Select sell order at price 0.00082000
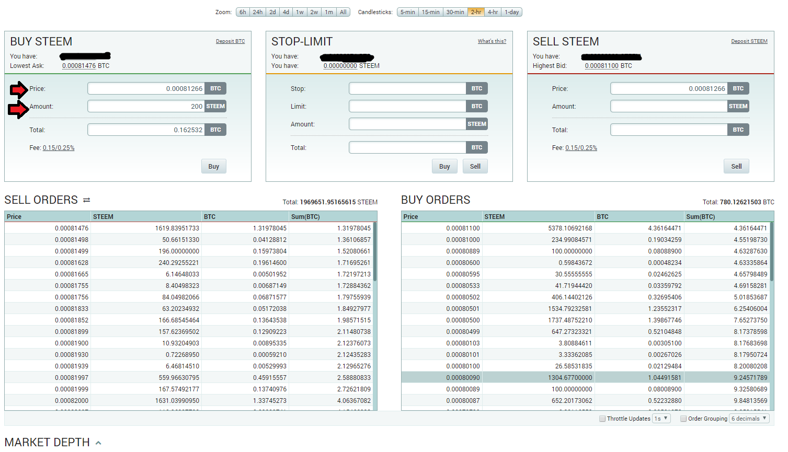The width and height of the screenshot is (788, 452). 189,401
